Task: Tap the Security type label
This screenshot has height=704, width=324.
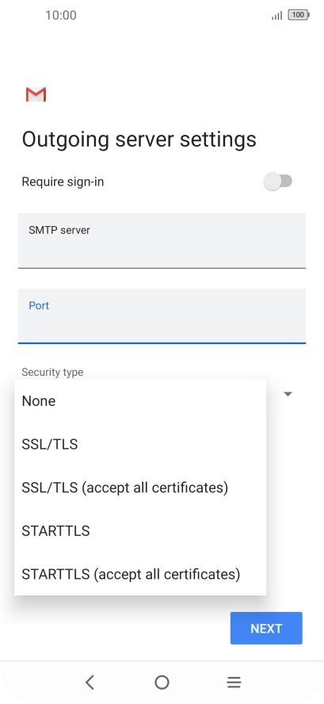Action: tap(52, 372)
